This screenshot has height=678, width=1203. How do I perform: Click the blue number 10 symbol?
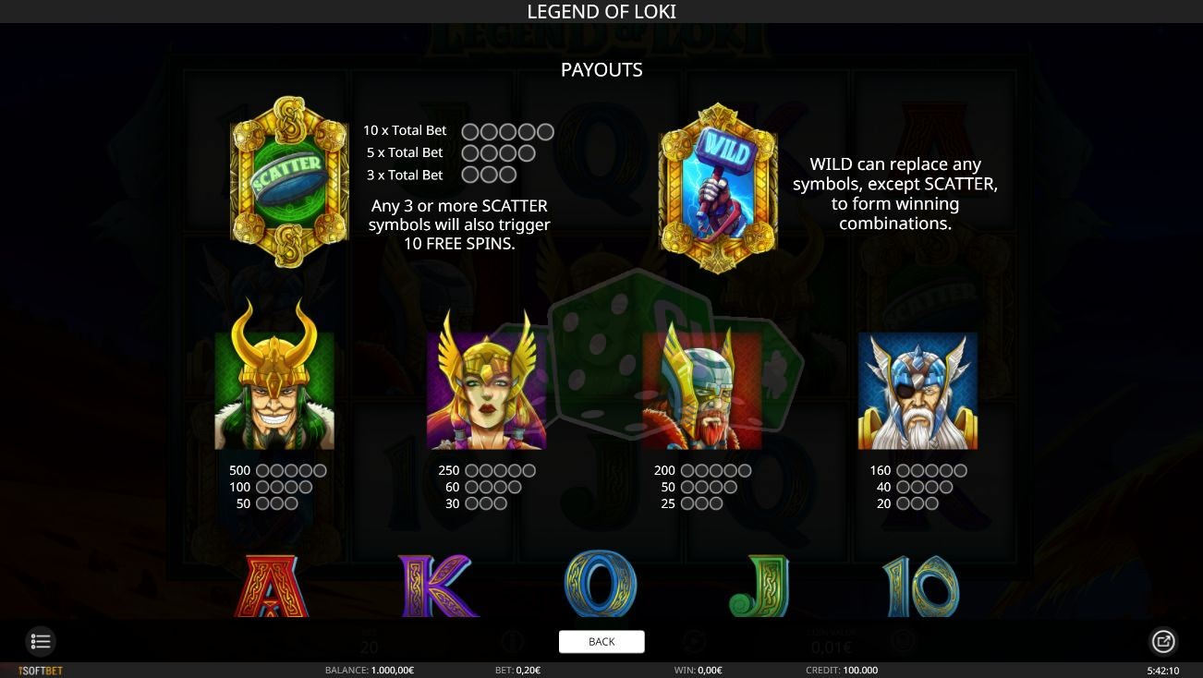pos(920,586)
